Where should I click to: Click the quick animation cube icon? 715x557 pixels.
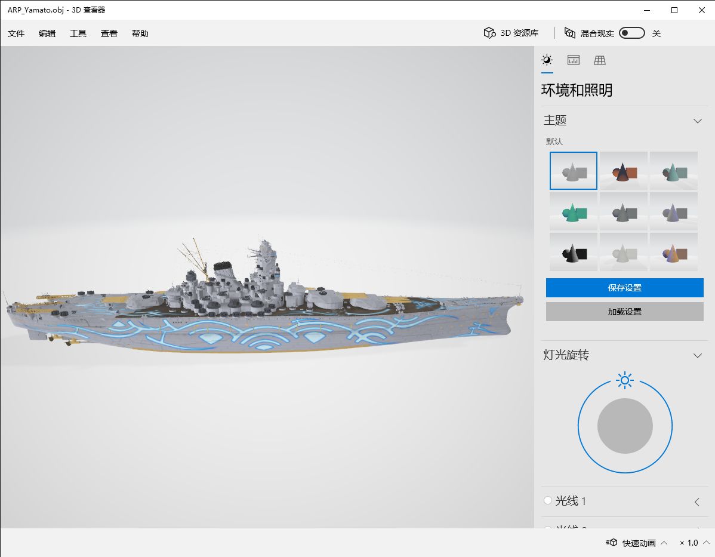(612, 543)
